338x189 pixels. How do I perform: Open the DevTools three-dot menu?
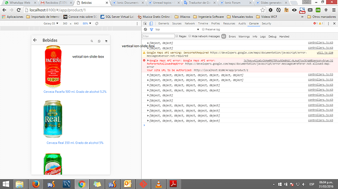pos(328,23)
